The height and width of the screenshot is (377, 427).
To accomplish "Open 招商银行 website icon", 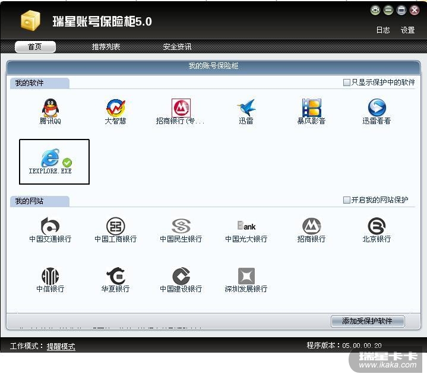I will [x=311, y=226].
